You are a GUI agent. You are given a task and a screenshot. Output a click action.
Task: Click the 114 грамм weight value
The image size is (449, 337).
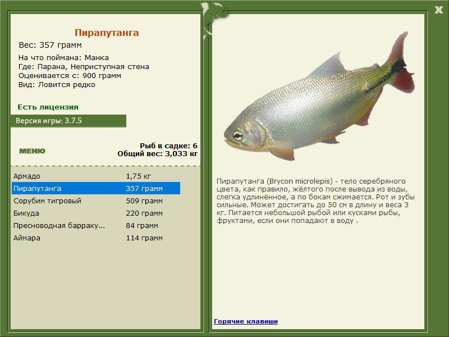[x=144, y=238]
